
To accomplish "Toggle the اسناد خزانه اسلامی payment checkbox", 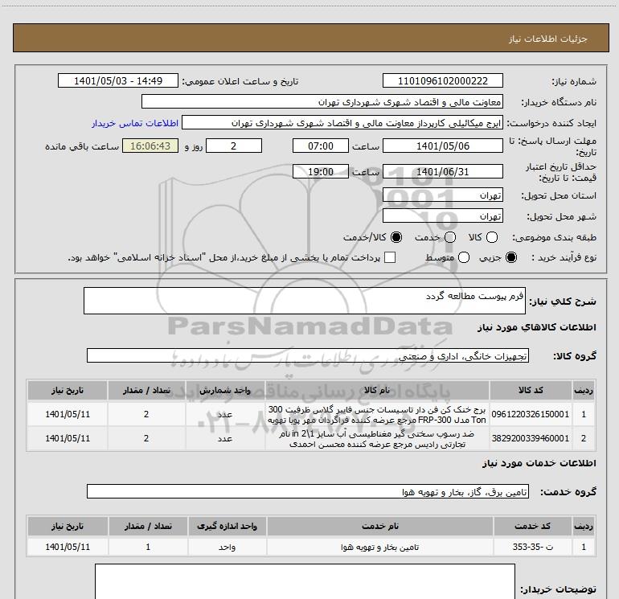I will click(x=390, y=257).
